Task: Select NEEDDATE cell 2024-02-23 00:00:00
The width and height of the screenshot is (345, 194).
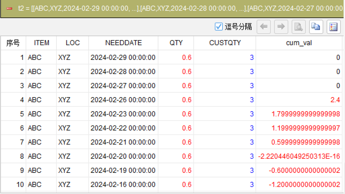Action: (123, 114)
